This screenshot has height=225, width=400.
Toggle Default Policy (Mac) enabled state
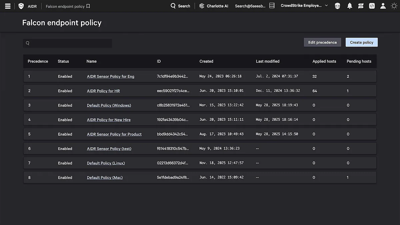65,177
